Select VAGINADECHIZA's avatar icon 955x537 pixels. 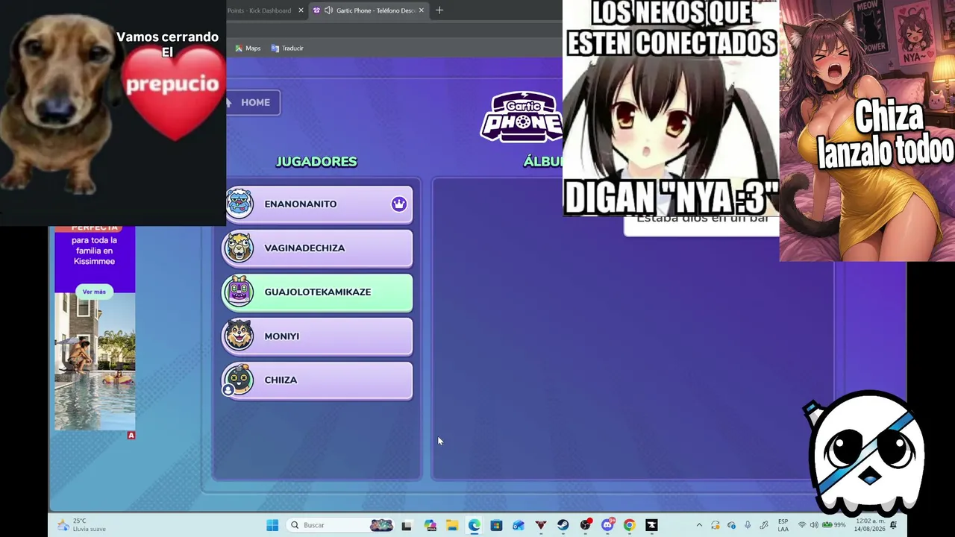(239, 248)
